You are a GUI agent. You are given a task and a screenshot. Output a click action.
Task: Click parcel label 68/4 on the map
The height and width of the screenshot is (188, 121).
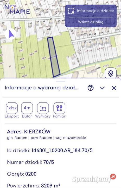(x=31, y=54)
